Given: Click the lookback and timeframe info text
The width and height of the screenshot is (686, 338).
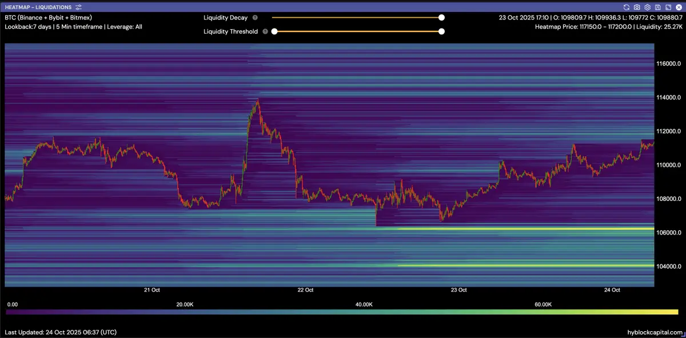Looking at the screenshot, I should coord(73,27).
